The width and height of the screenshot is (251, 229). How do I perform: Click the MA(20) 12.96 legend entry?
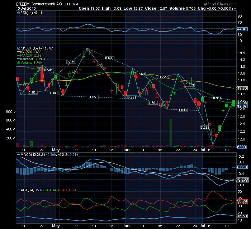coord(29,56)
